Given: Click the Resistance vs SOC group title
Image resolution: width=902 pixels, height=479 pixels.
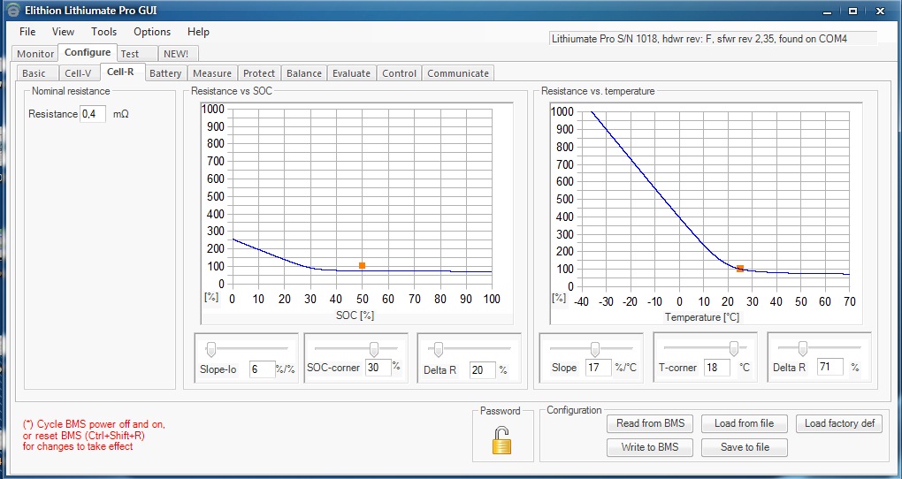Looking at the screenshot, I should point(232,91).
